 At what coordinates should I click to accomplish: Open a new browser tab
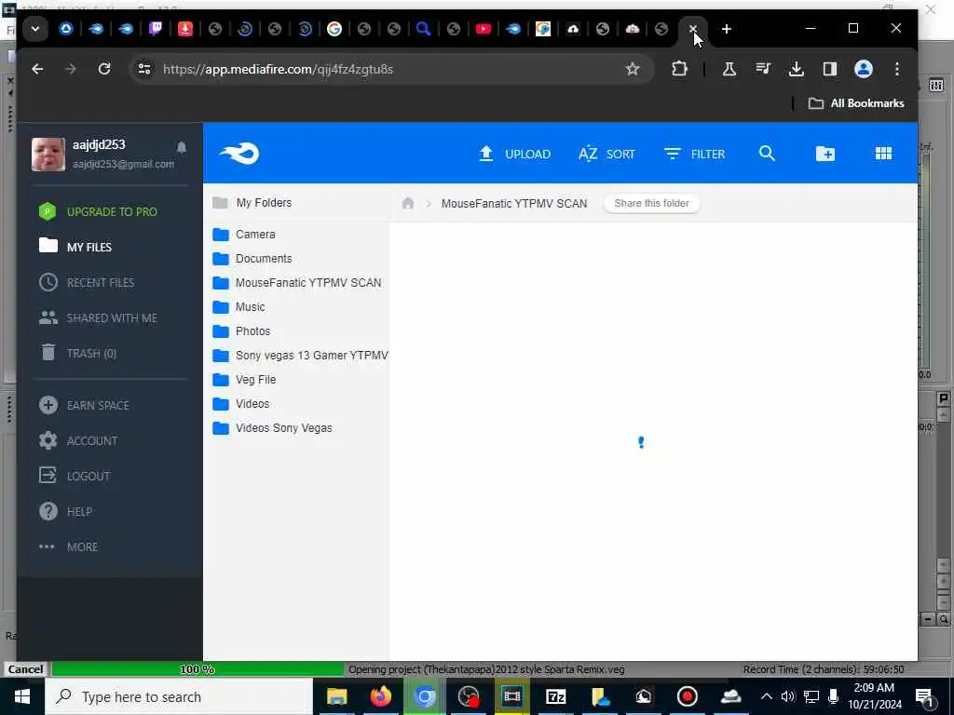pyautogui.click(x=726, y=29)
